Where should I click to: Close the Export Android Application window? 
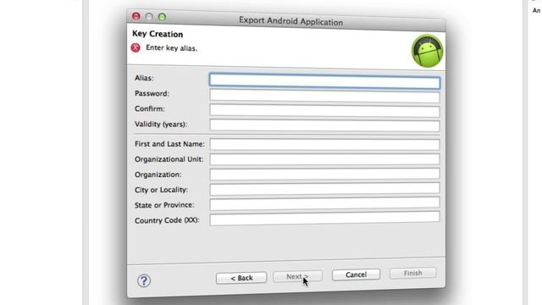(136, 16)
